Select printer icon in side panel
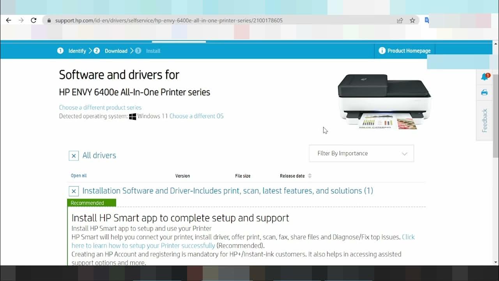This screenshot has width=499, height=281. [485, 92]
